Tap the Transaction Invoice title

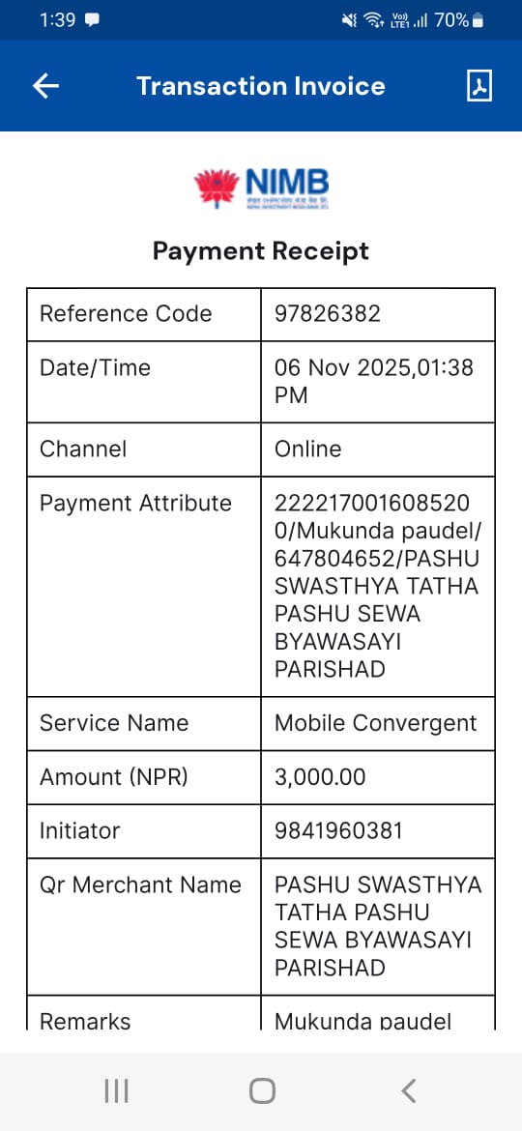point(261,86)
